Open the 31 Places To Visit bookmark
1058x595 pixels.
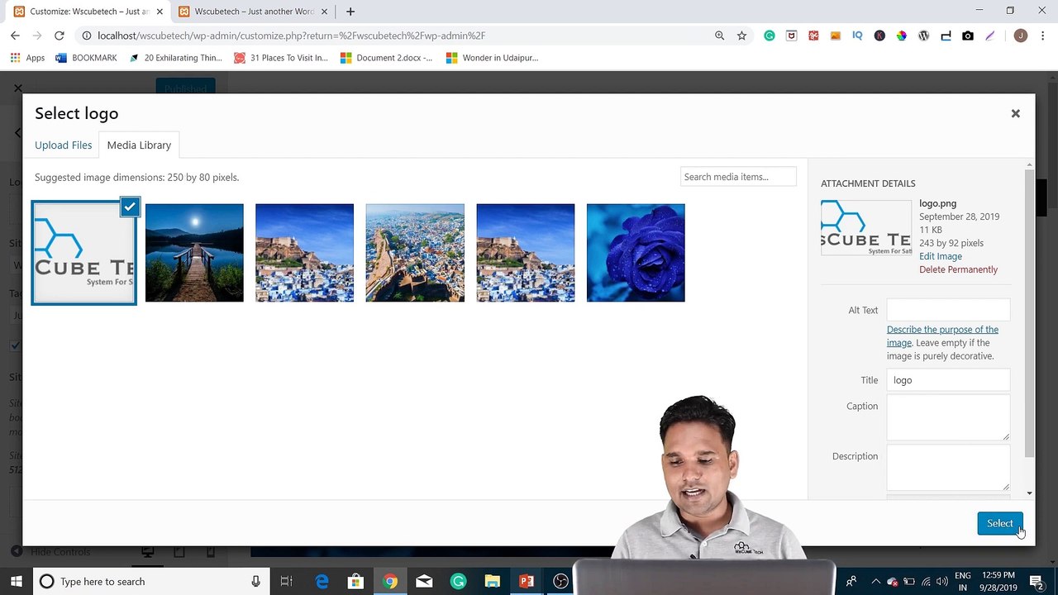pyautogui.click(x=281, y=58)
